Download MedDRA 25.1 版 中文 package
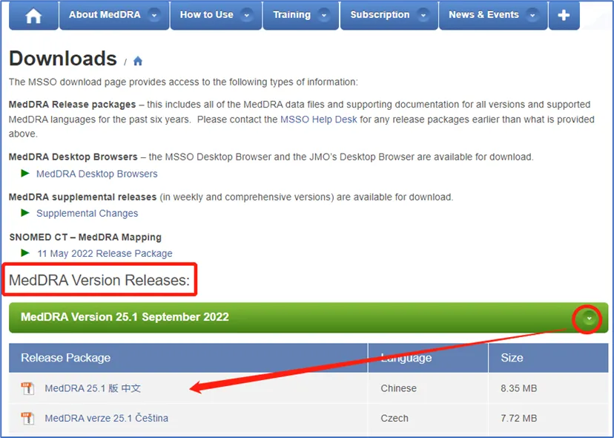614x438 pixels. click(93, 388)
